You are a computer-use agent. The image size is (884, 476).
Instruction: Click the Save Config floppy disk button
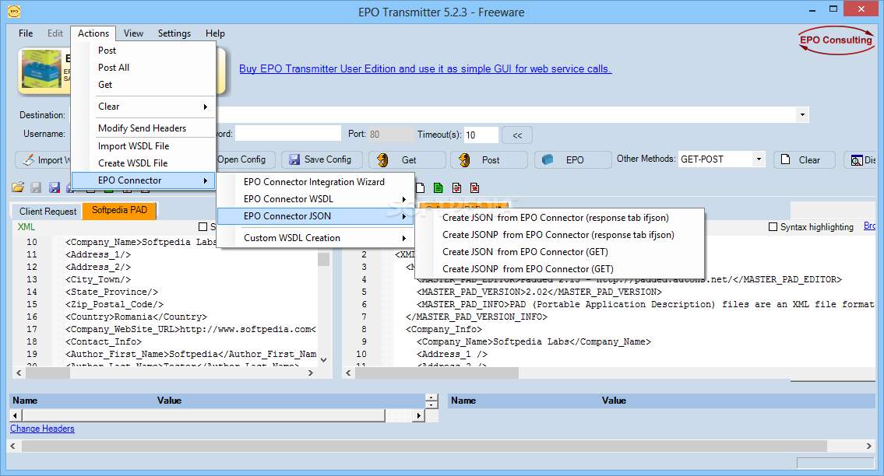click(x=321, y=160)
